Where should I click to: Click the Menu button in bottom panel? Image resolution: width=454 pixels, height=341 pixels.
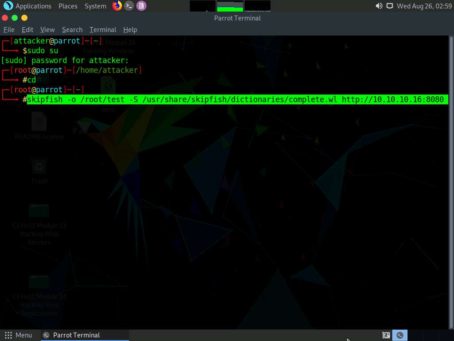pos(18,335)
